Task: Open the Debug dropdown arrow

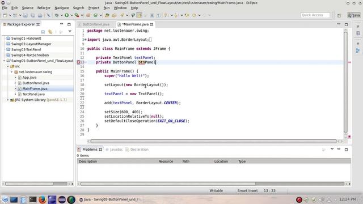Action: [x=61, y=15]
